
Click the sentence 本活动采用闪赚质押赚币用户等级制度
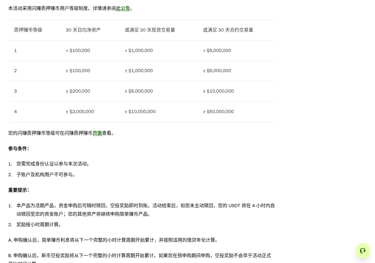tap(50, 8)
